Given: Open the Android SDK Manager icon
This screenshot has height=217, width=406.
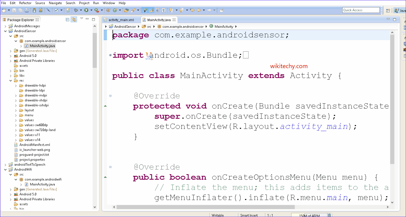Looking at the screenshot, I should tap(34, 10).
